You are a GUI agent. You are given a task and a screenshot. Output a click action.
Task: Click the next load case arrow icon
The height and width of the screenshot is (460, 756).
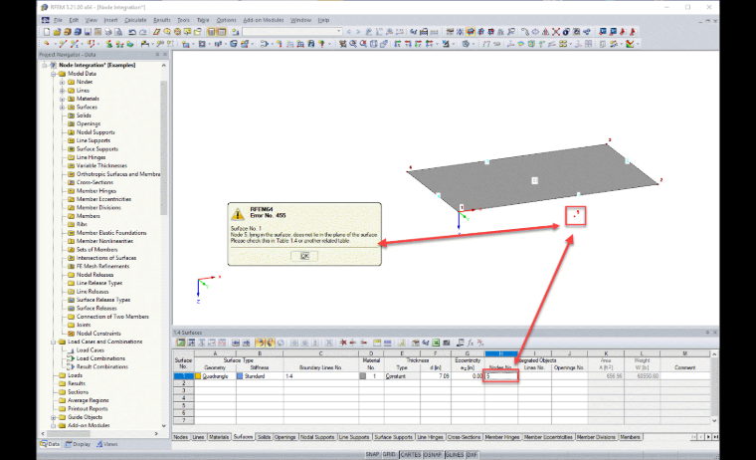pyautogui.click(x=358, y=32)
